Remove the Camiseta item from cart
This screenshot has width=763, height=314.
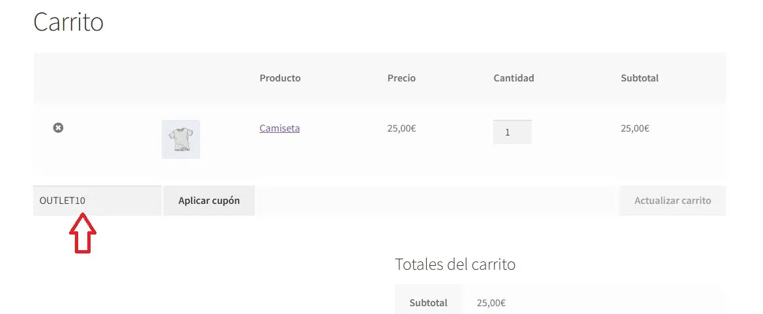(58, 128)
